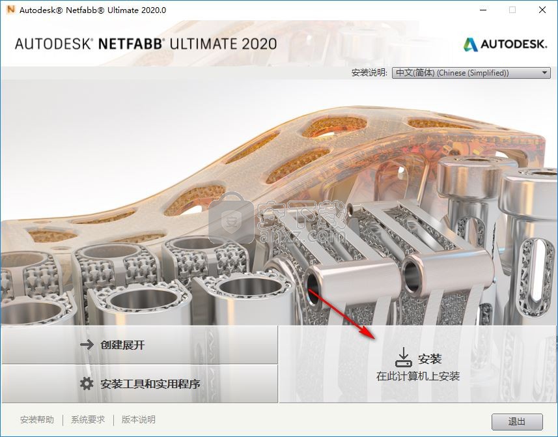Image resolution: width=558 pixels, height=437 pixels.
Task: Click the 安装说明: label text
Action: pos(369,72)
